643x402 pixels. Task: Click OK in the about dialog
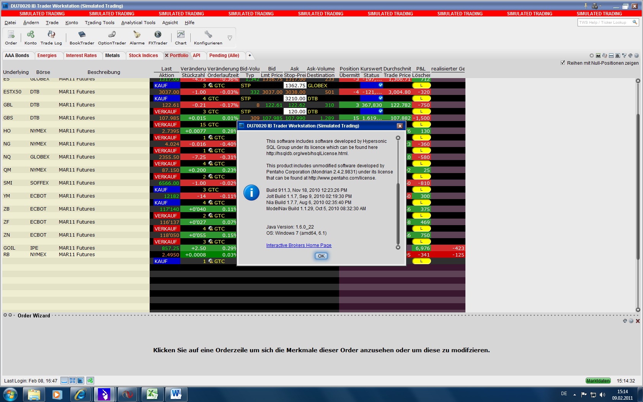pyautogui.click(x=321, y=256)
